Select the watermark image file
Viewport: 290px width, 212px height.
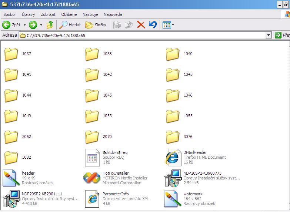tap(173, 199)
